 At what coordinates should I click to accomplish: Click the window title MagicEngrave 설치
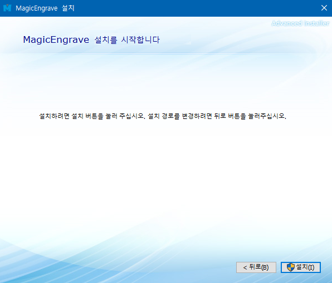point(45,8)
